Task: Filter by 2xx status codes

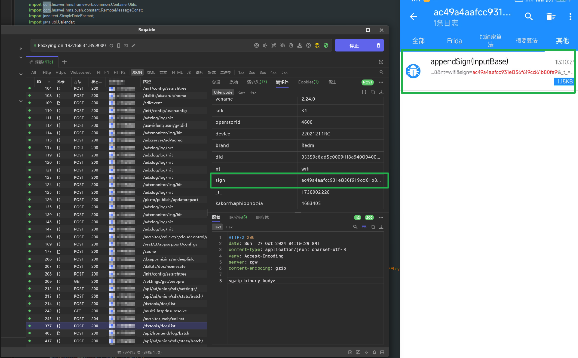Action: coord(252,72)
